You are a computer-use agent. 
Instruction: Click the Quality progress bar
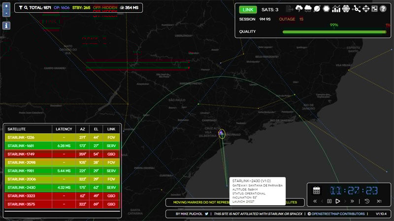pyautogui.click(x=334, y=32)
